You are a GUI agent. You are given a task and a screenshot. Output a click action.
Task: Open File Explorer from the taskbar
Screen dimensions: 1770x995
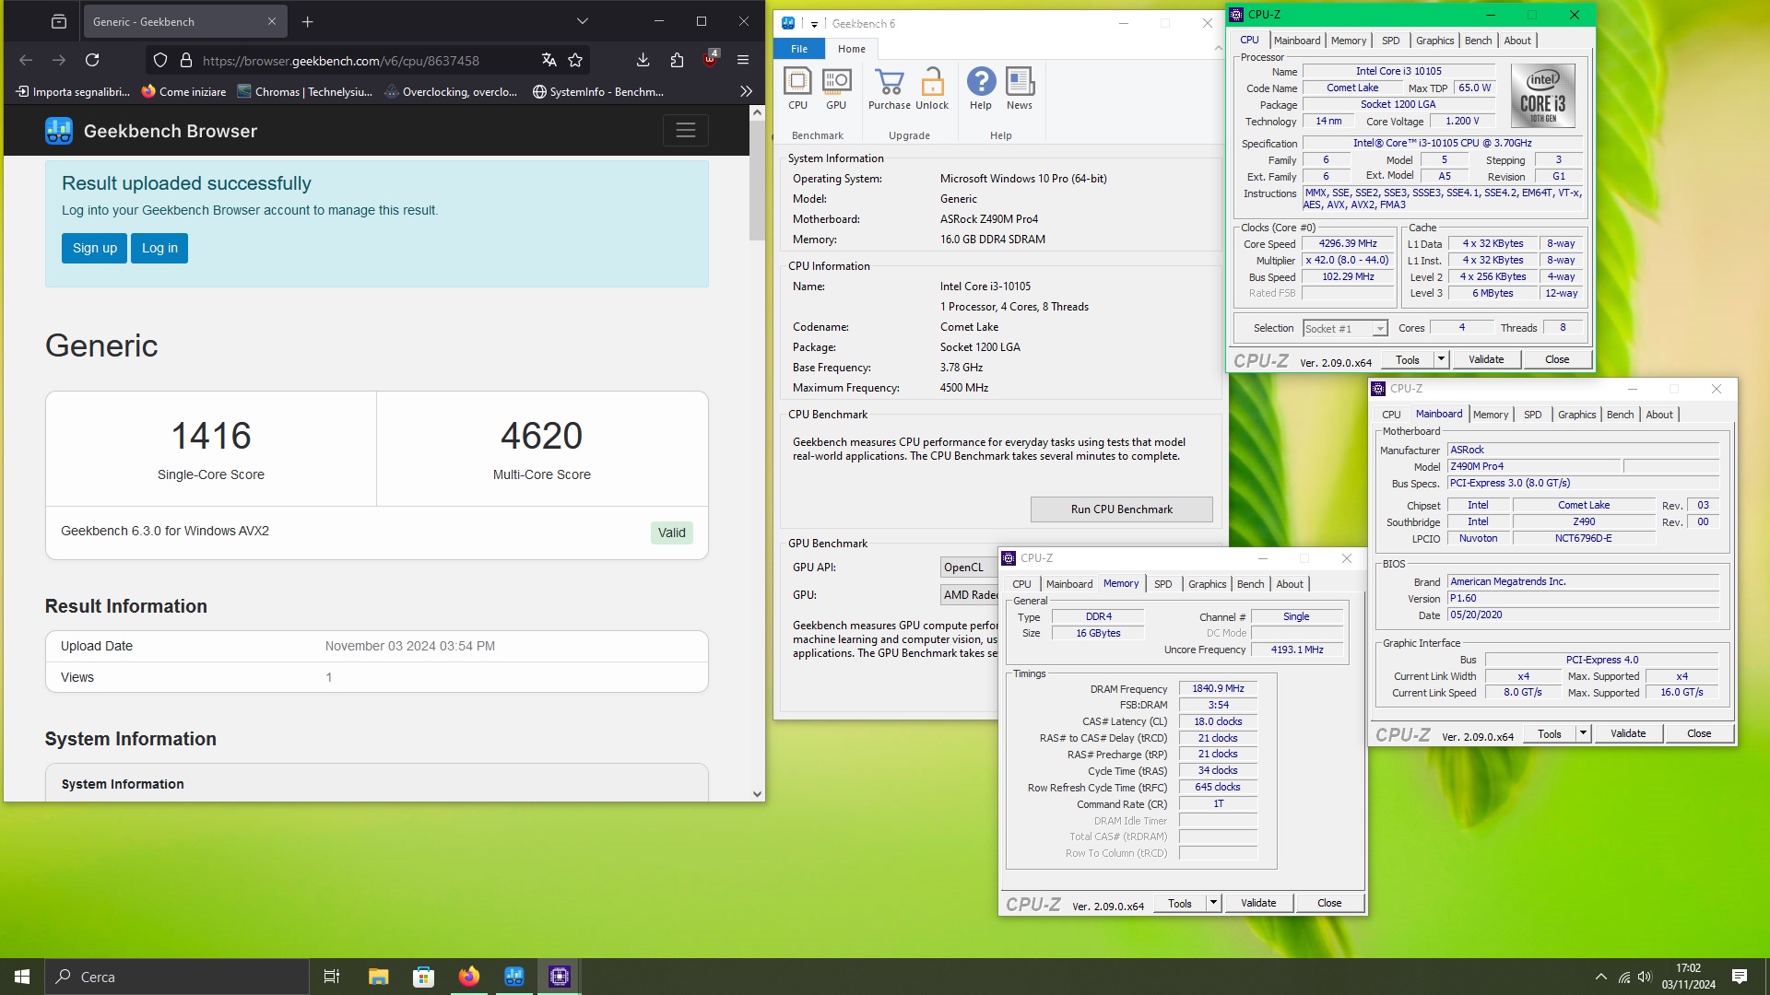pos(378,977)
